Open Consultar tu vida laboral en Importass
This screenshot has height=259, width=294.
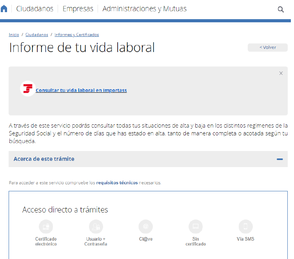point(81,90)
